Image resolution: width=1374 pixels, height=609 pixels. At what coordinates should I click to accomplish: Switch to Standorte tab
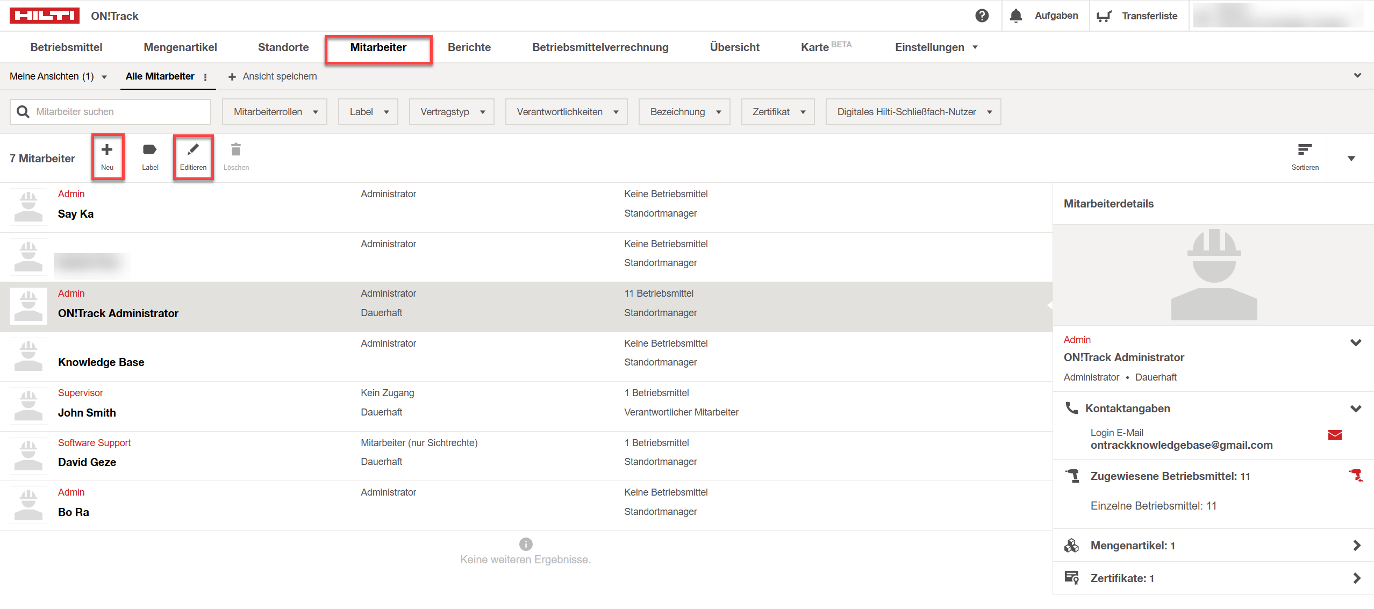pyautogui.click(x=283, y=47)
